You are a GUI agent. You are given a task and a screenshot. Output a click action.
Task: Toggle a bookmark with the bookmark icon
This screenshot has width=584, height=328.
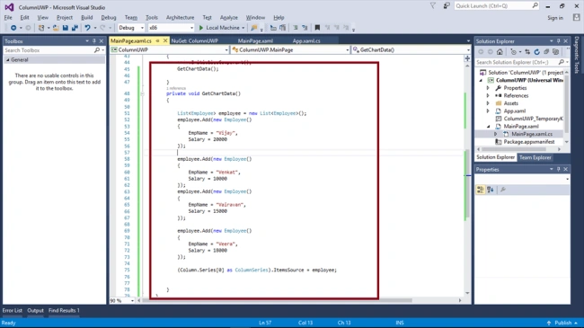pos(317,28)
